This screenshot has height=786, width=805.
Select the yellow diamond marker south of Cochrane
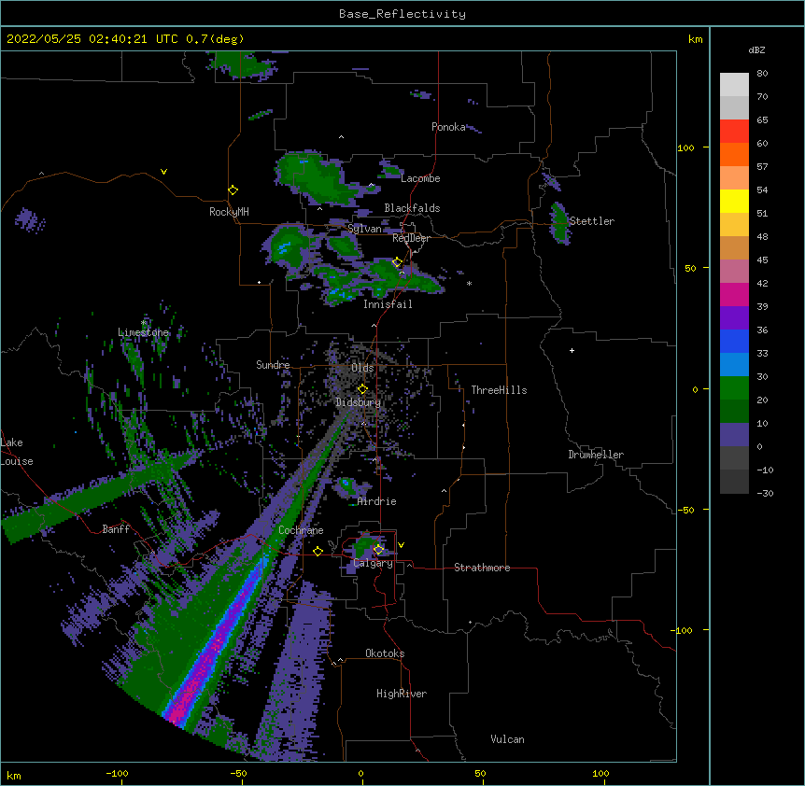coord(318,551)
